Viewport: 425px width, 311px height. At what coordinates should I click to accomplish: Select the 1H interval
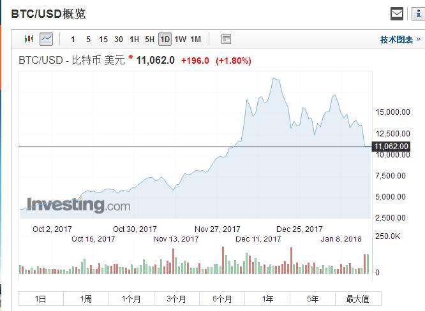click(x=134, y=40)
